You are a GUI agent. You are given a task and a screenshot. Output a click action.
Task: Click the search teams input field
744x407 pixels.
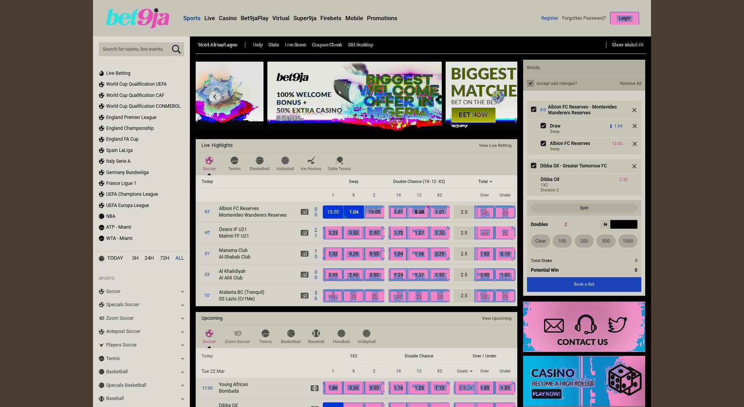click(x=134, y=49)
